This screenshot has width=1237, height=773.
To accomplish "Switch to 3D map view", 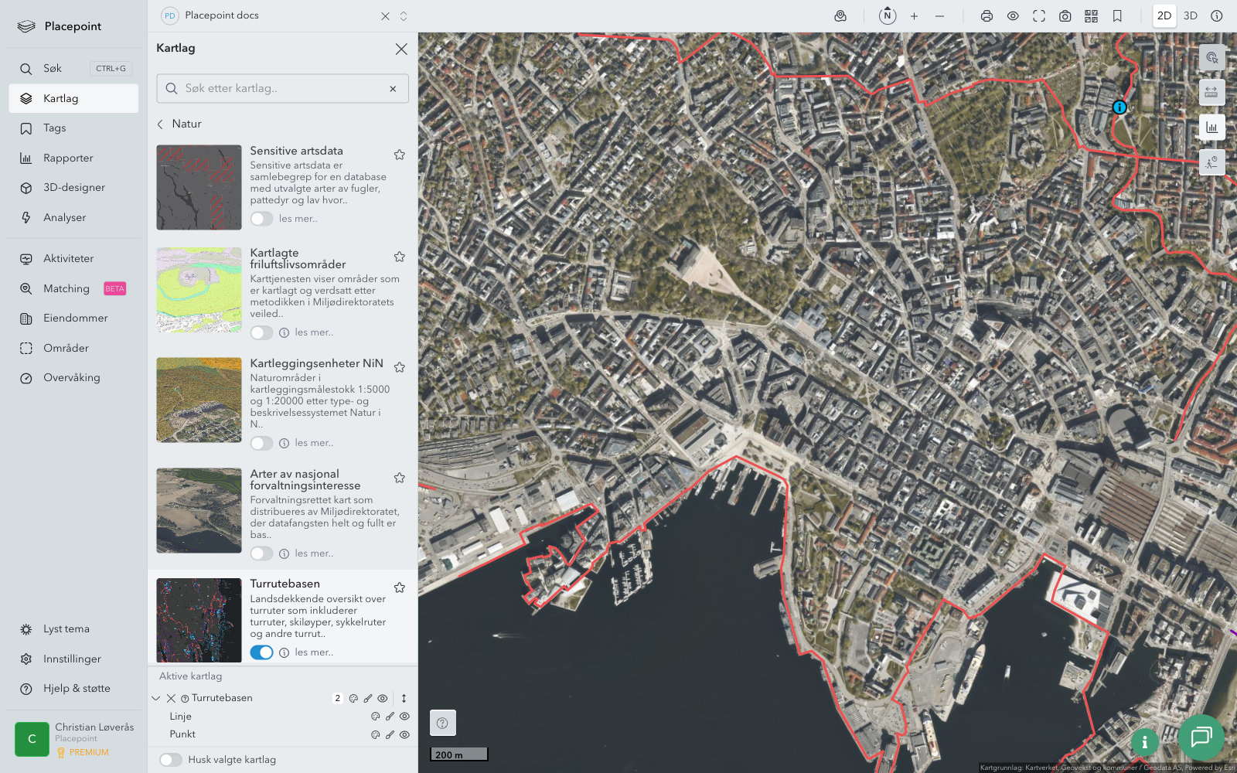I will coord(1190,16).
